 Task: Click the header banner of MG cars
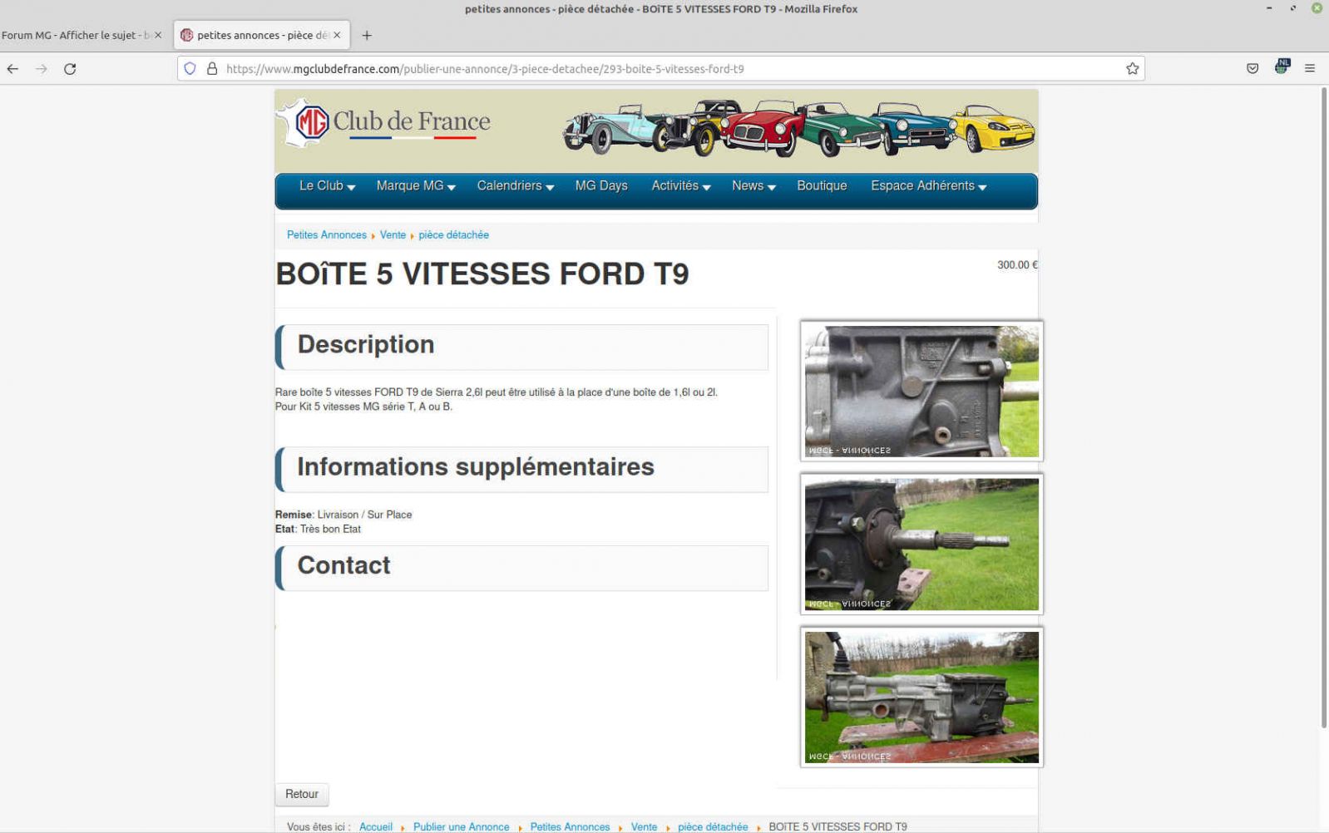798,128
